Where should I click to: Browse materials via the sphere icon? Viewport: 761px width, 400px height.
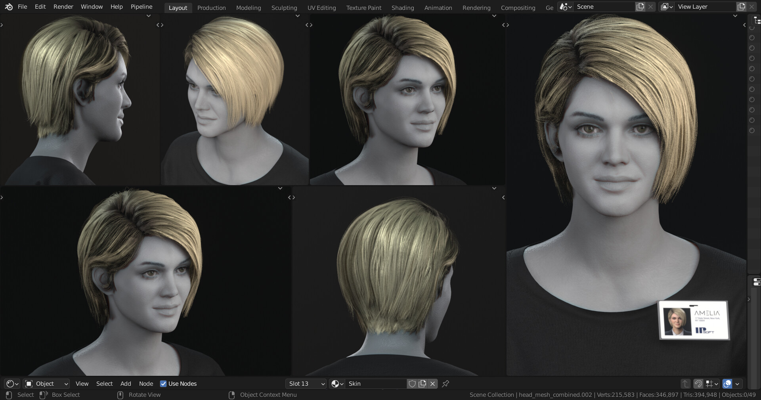point(337,384)
